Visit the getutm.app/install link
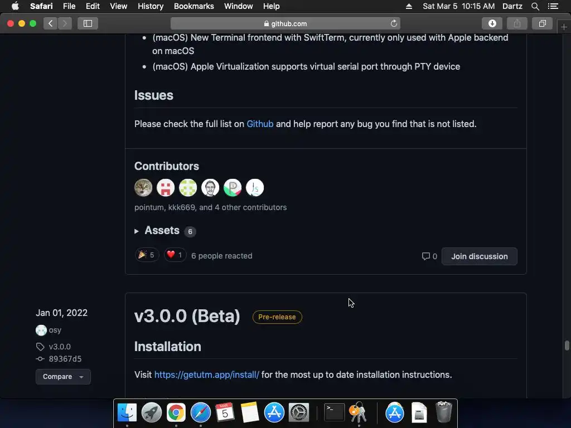 tap(206, 374)
